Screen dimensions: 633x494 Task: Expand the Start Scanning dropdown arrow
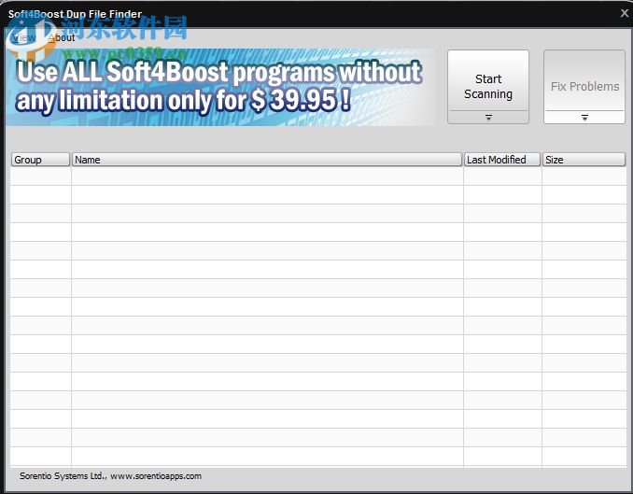pos(488,118)
